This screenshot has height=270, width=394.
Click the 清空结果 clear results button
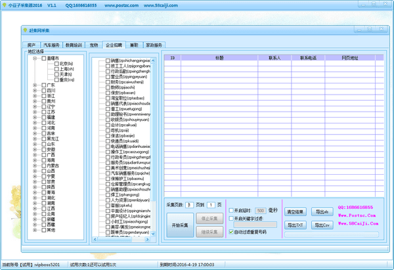click(x=295, y=212)
